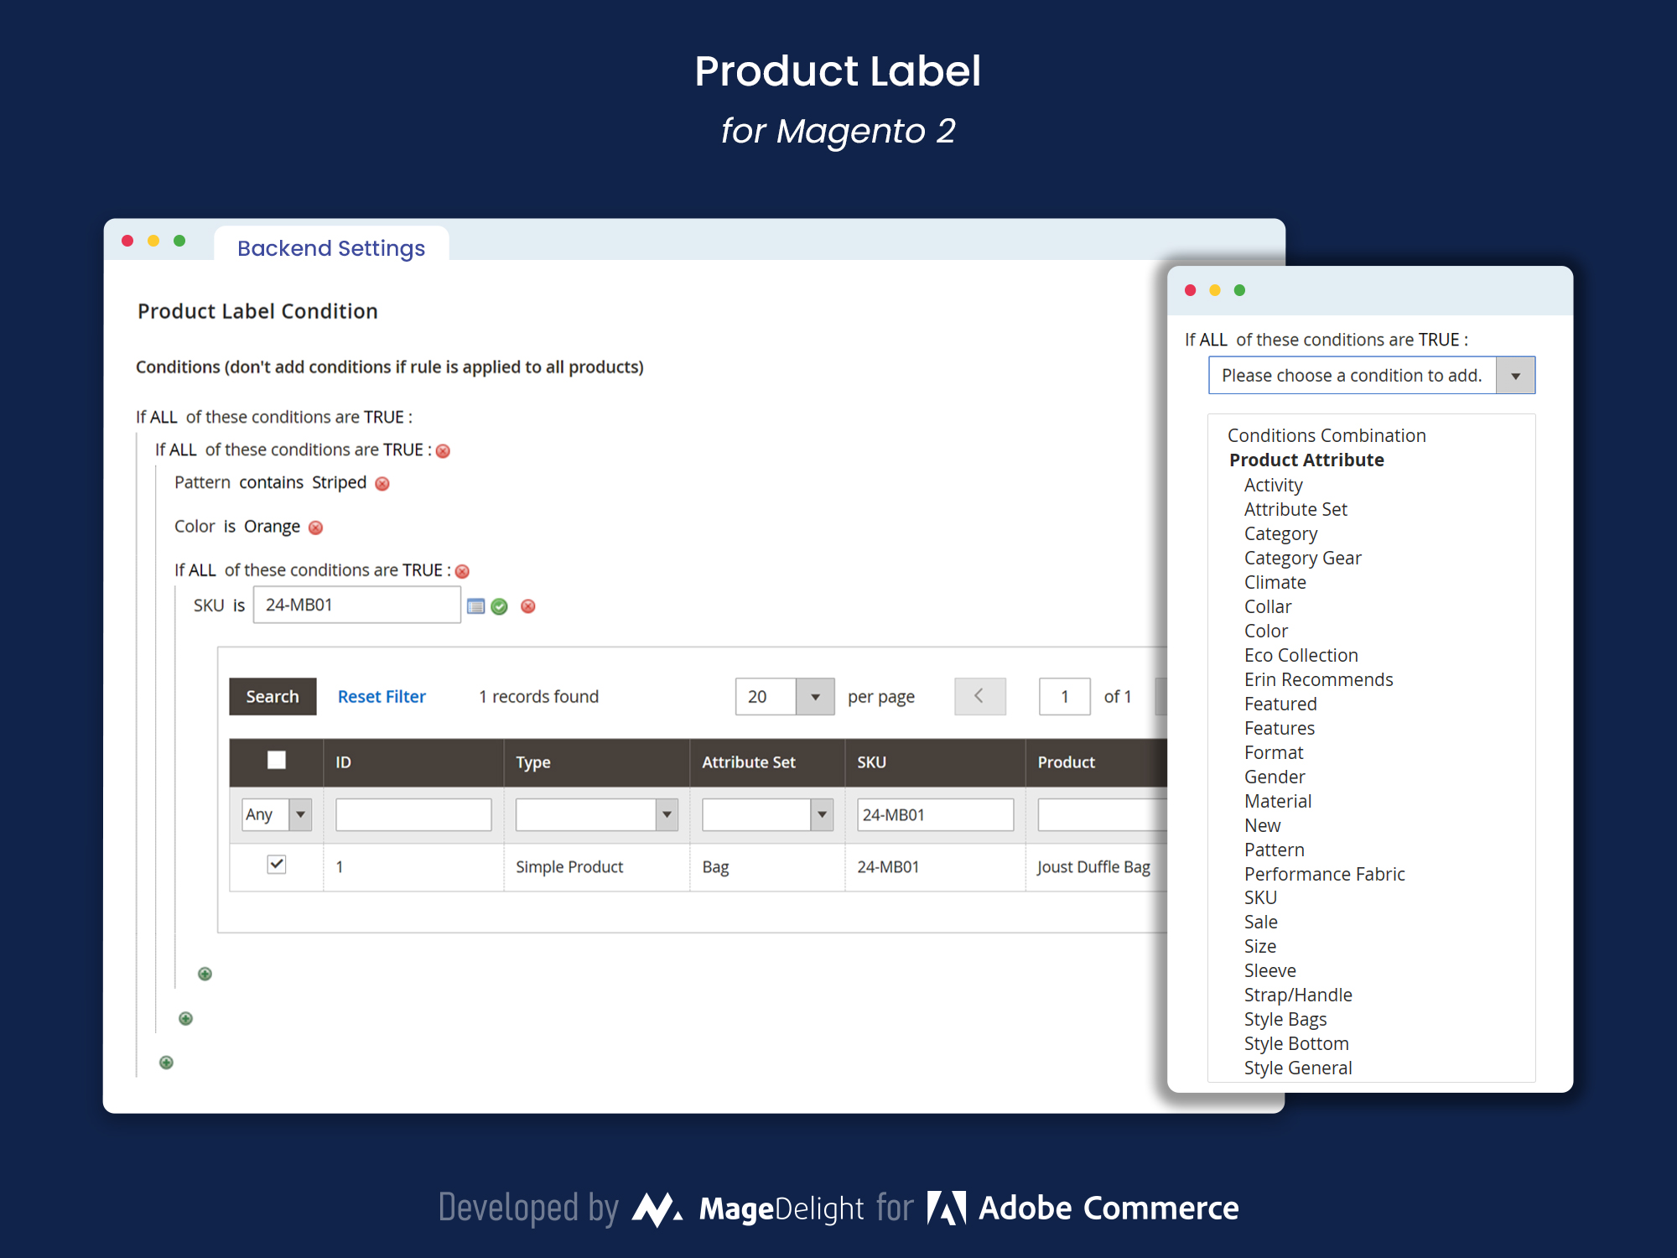Screen dimensions: 1677x1258
Task: Add condition to the innermost group with the plus icon
Action: pos(205,974)
